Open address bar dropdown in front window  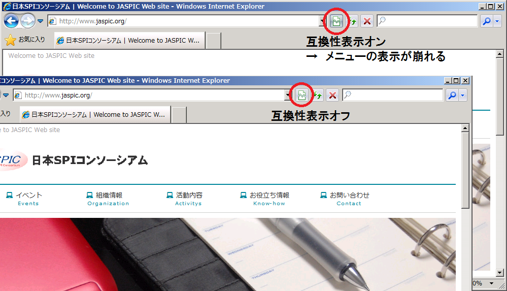288,95
